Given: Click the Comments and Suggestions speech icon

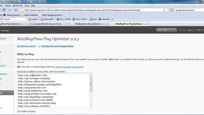Looking at the screenshot, I should [39, 46].
